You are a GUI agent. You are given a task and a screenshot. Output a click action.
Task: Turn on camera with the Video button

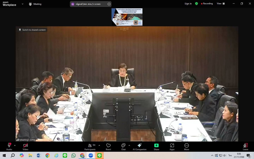25,146
